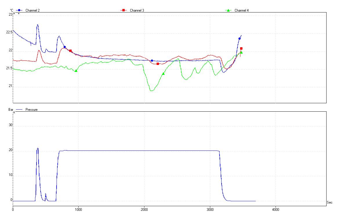Click the middle red square marker near 2200 seconds

(158, 64)
